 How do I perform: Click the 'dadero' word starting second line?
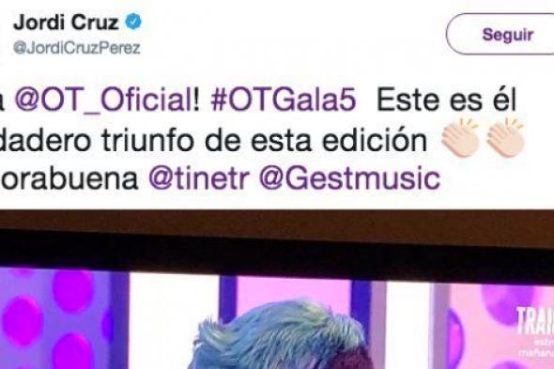coord(46,141)
